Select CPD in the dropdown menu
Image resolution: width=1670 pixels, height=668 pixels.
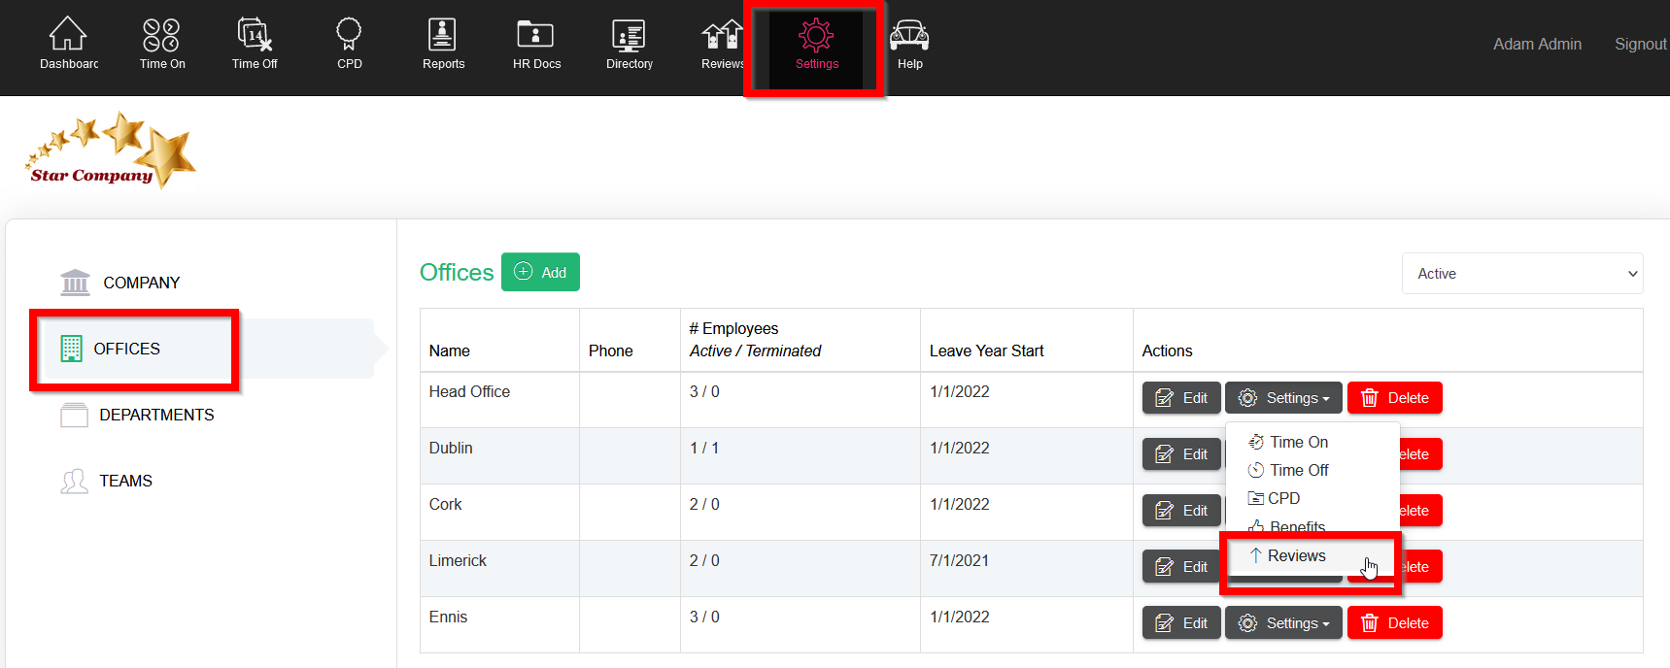[x=1283, y=498]
